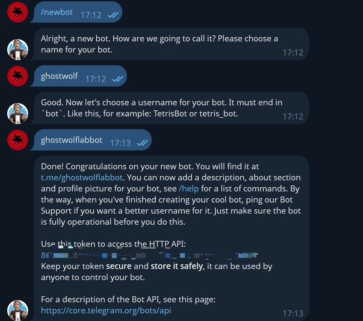Screen dimensions: 363x321
Task: Select the ghostwolf message bubble
Action: tap(79, 76)
